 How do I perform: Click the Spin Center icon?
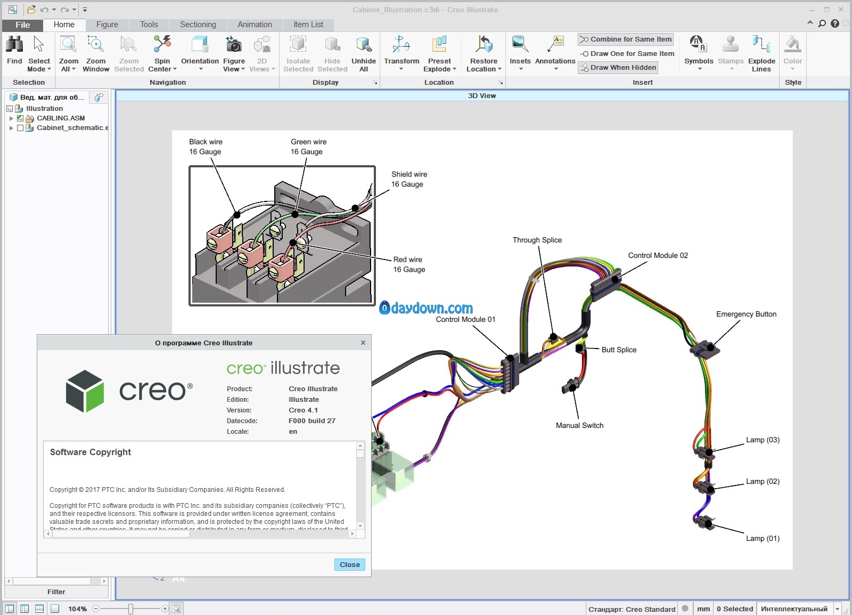tap(162, 45)
